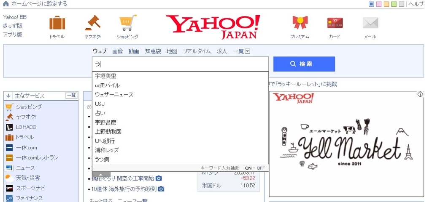
Task: Select the ウェブ search tab
Action: point(99,51)
